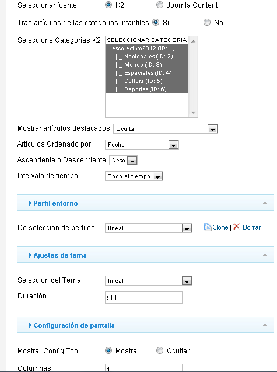277x372 pixels.
Task: Open the Intervalo de tiempo dropdown
Action: [x=134, y=176]
